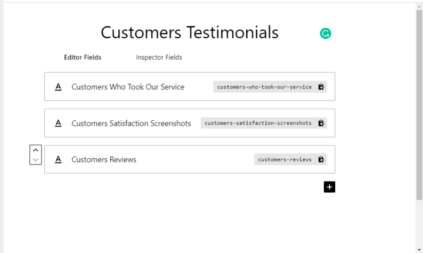Switch to Inspector Fields tab
The width and height of the screenshot is (423, 253).
pyautogui.click(x=159, y=58)
